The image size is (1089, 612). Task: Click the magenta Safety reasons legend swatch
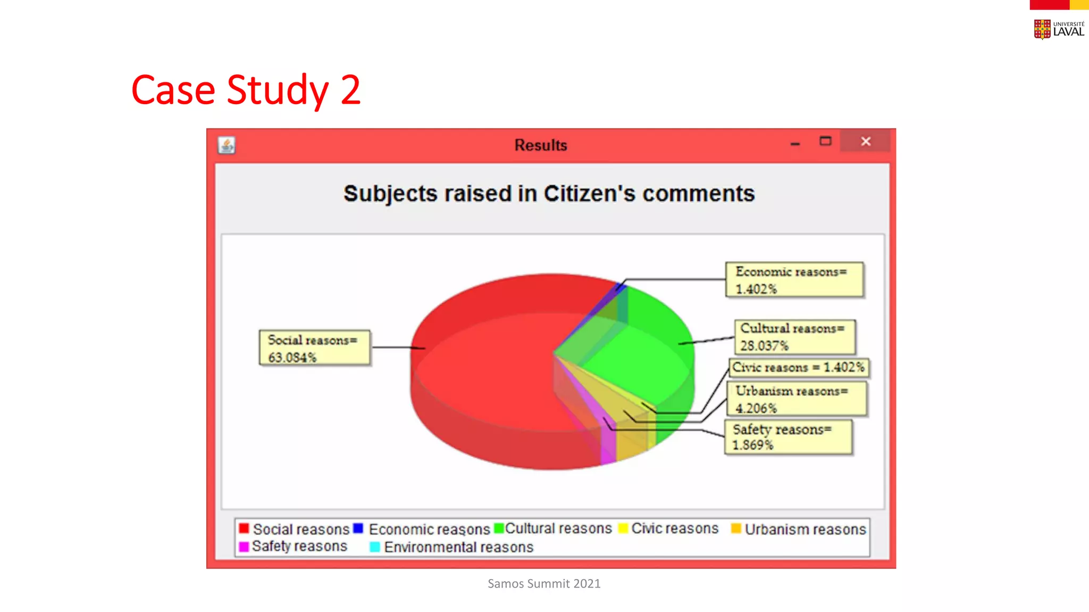[x=244, y=547]
